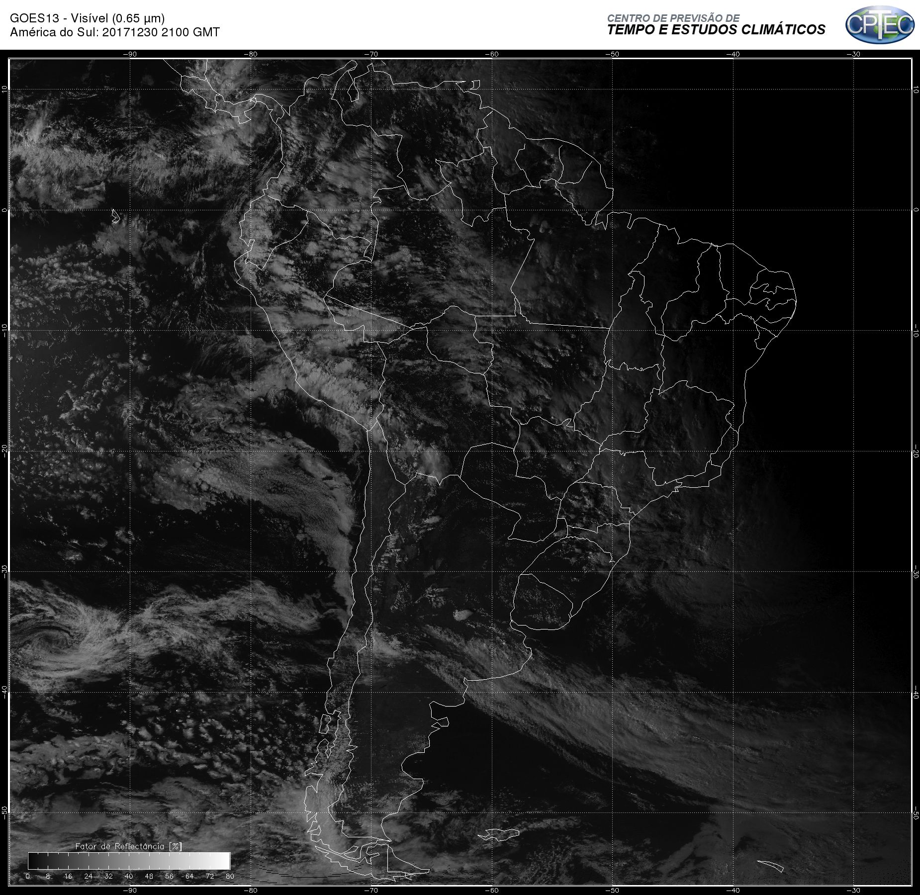
Task: Click the '64' tick on the reflectance scale
Action: 189,876
